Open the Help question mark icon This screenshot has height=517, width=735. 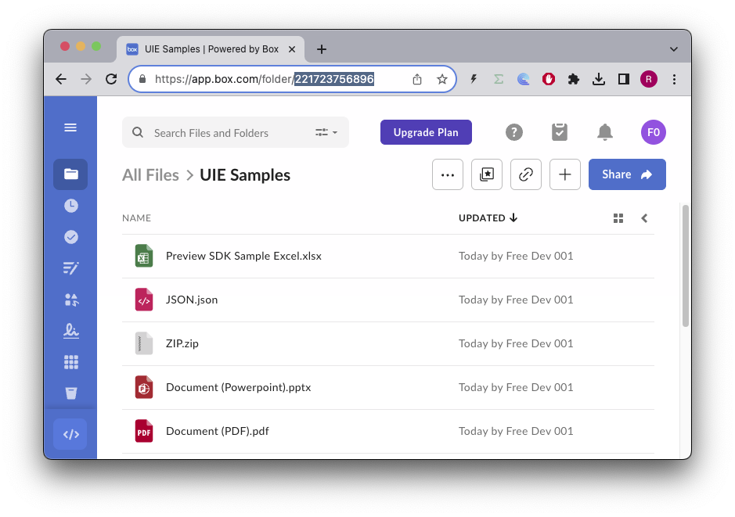(513, 132)
